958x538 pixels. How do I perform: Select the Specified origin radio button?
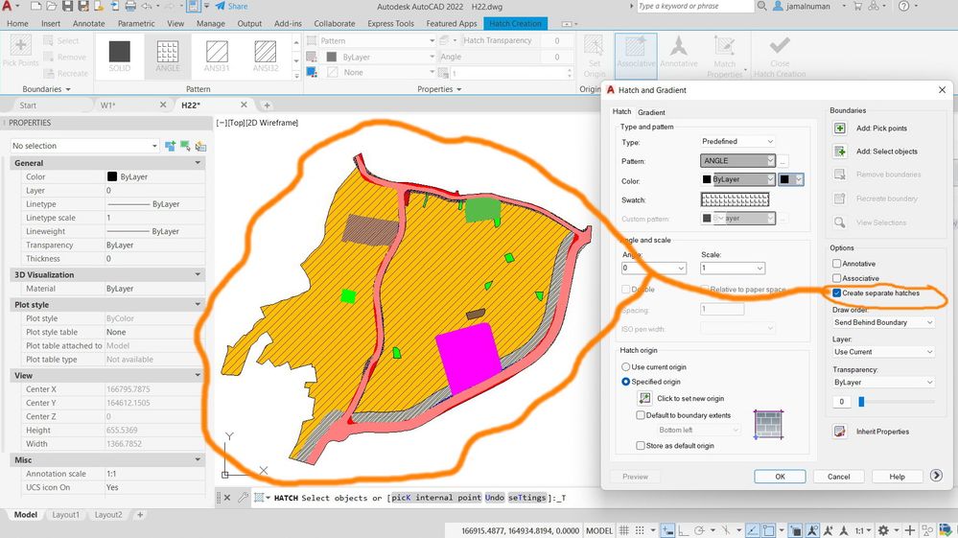coord(625,382)
